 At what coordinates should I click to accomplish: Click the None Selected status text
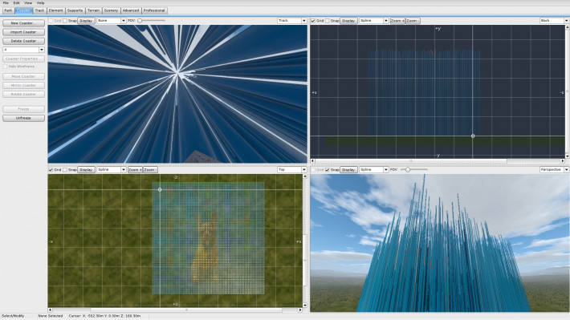pyautogui.click(x=51, y=316)
